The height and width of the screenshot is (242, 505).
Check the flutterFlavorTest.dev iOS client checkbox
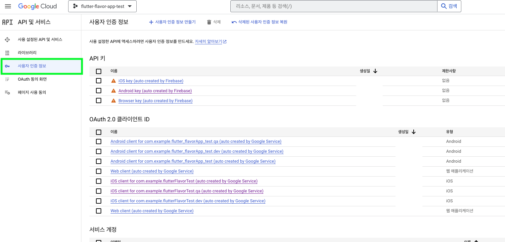click(99, 201)
